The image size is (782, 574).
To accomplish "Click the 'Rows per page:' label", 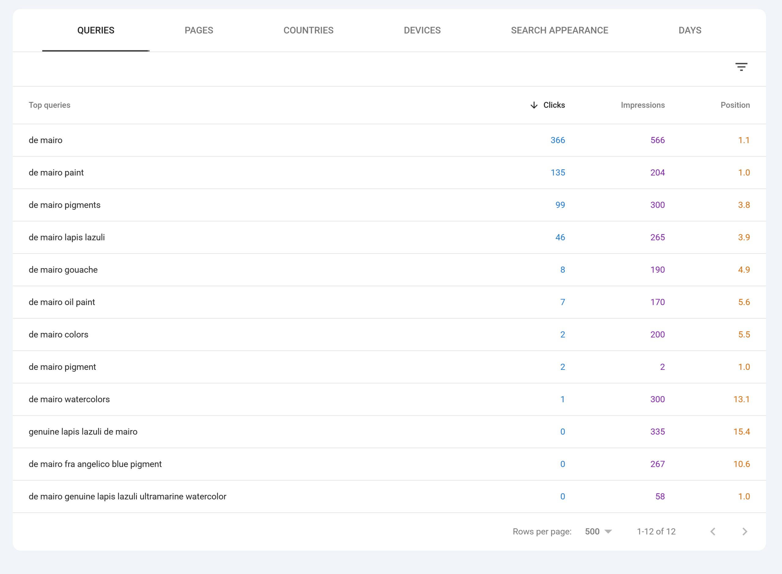I will click(542, 532).
